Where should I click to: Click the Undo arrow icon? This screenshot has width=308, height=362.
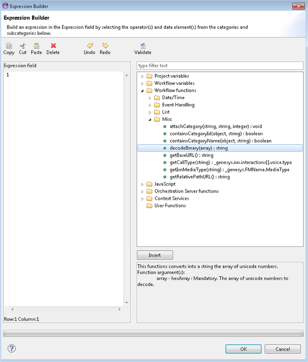click(90, 46)
